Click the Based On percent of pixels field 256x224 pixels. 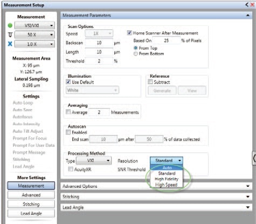pos(166,40)
